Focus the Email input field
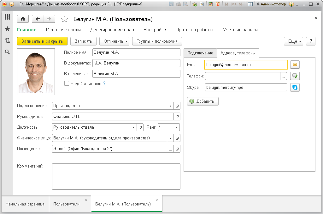This screenshot has height=214, width=323. [x=246, y=64]
